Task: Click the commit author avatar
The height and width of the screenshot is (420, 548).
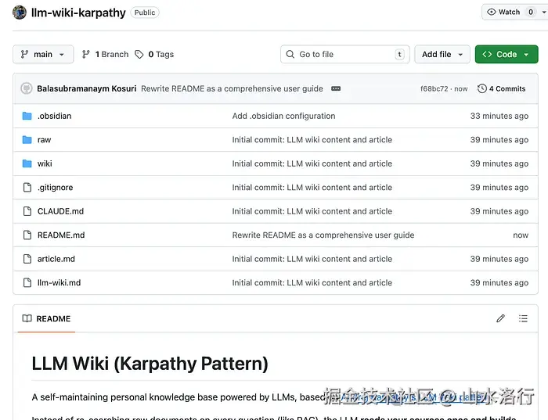Action: coord(27,88)
